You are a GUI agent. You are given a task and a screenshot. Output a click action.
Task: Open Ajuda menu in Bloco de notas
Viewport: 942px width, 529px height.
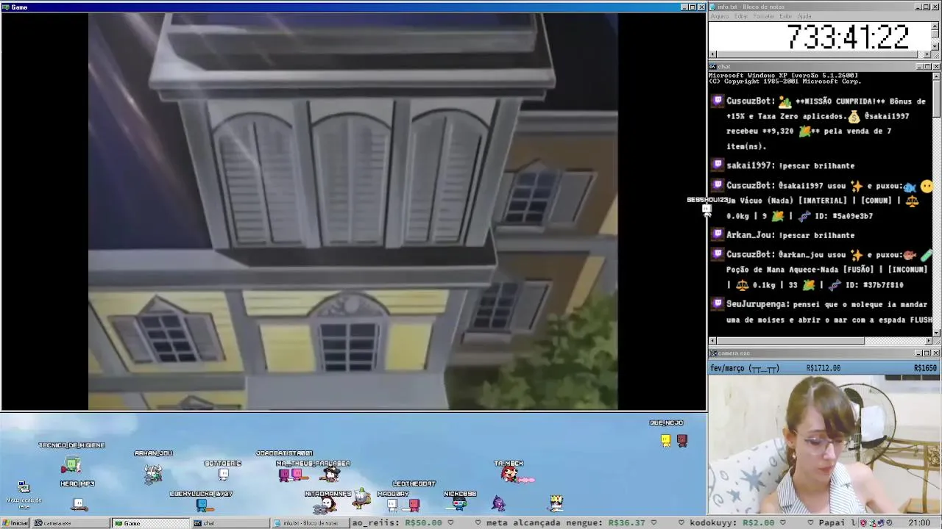click(x=804, y=16)
